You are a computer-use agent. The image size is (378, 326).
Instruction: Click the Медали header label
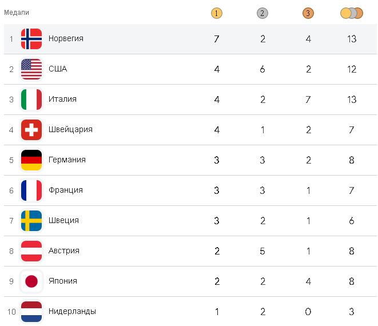[x=17, y=13]
